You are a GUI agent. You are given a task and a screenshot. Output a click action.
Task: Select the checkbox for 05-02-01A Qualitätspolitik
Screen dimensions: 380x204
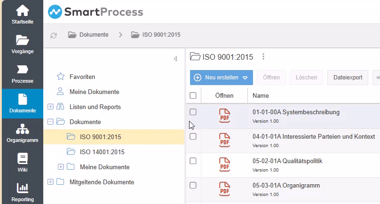click(x=193, y=161)
